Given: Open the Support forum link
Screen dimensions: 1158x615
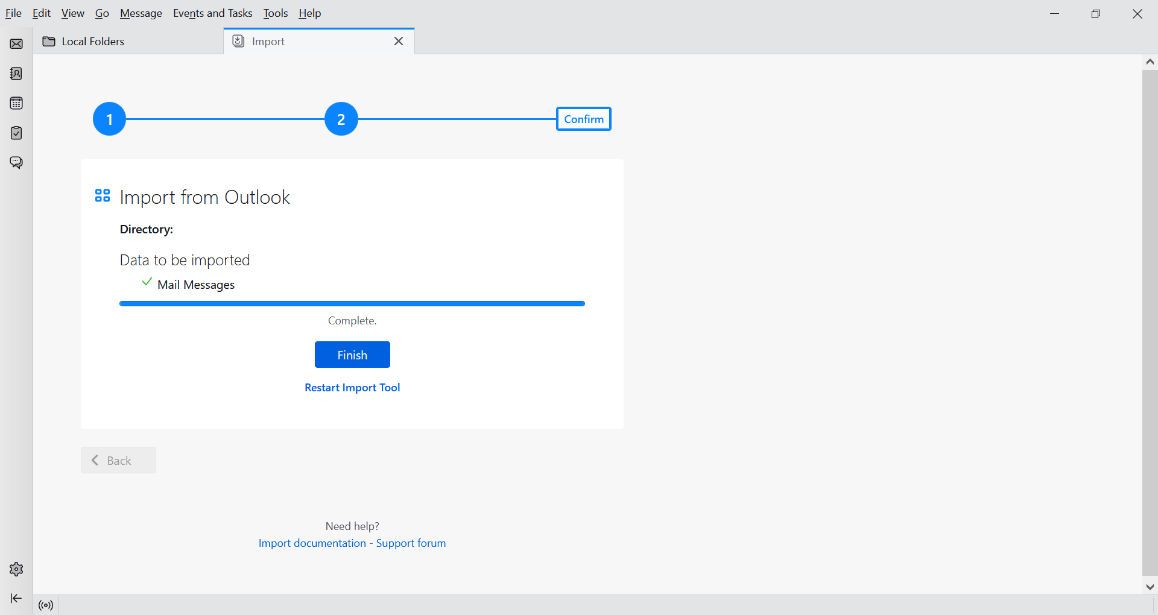Looking at the screenshot, I should [x=411, y=543].
